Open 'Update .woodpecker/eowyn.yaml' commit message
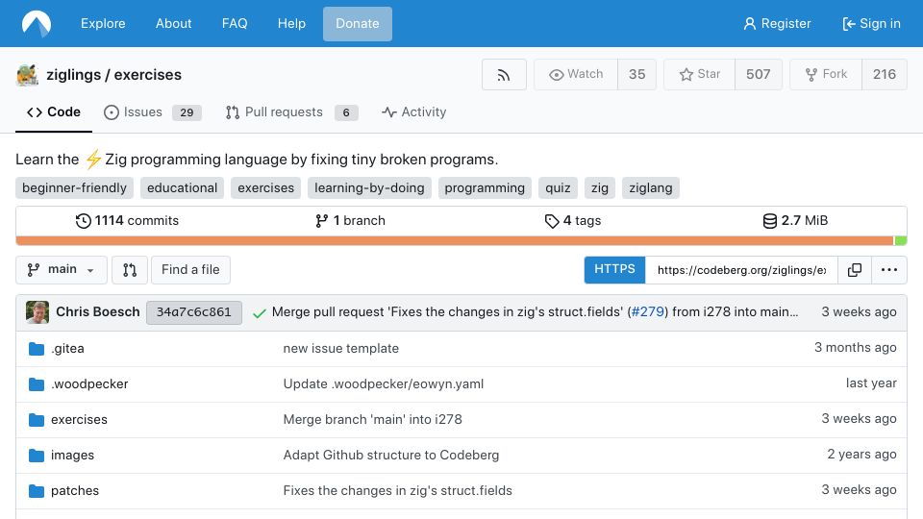 [x=384, y=383]
